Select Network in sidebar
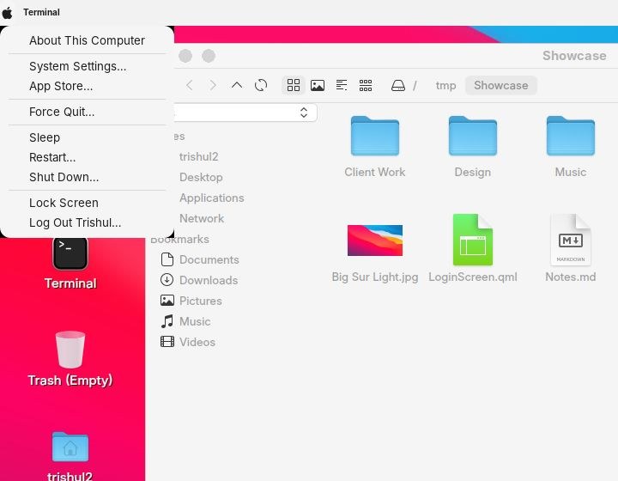618x481 pixels. point(202,218)
